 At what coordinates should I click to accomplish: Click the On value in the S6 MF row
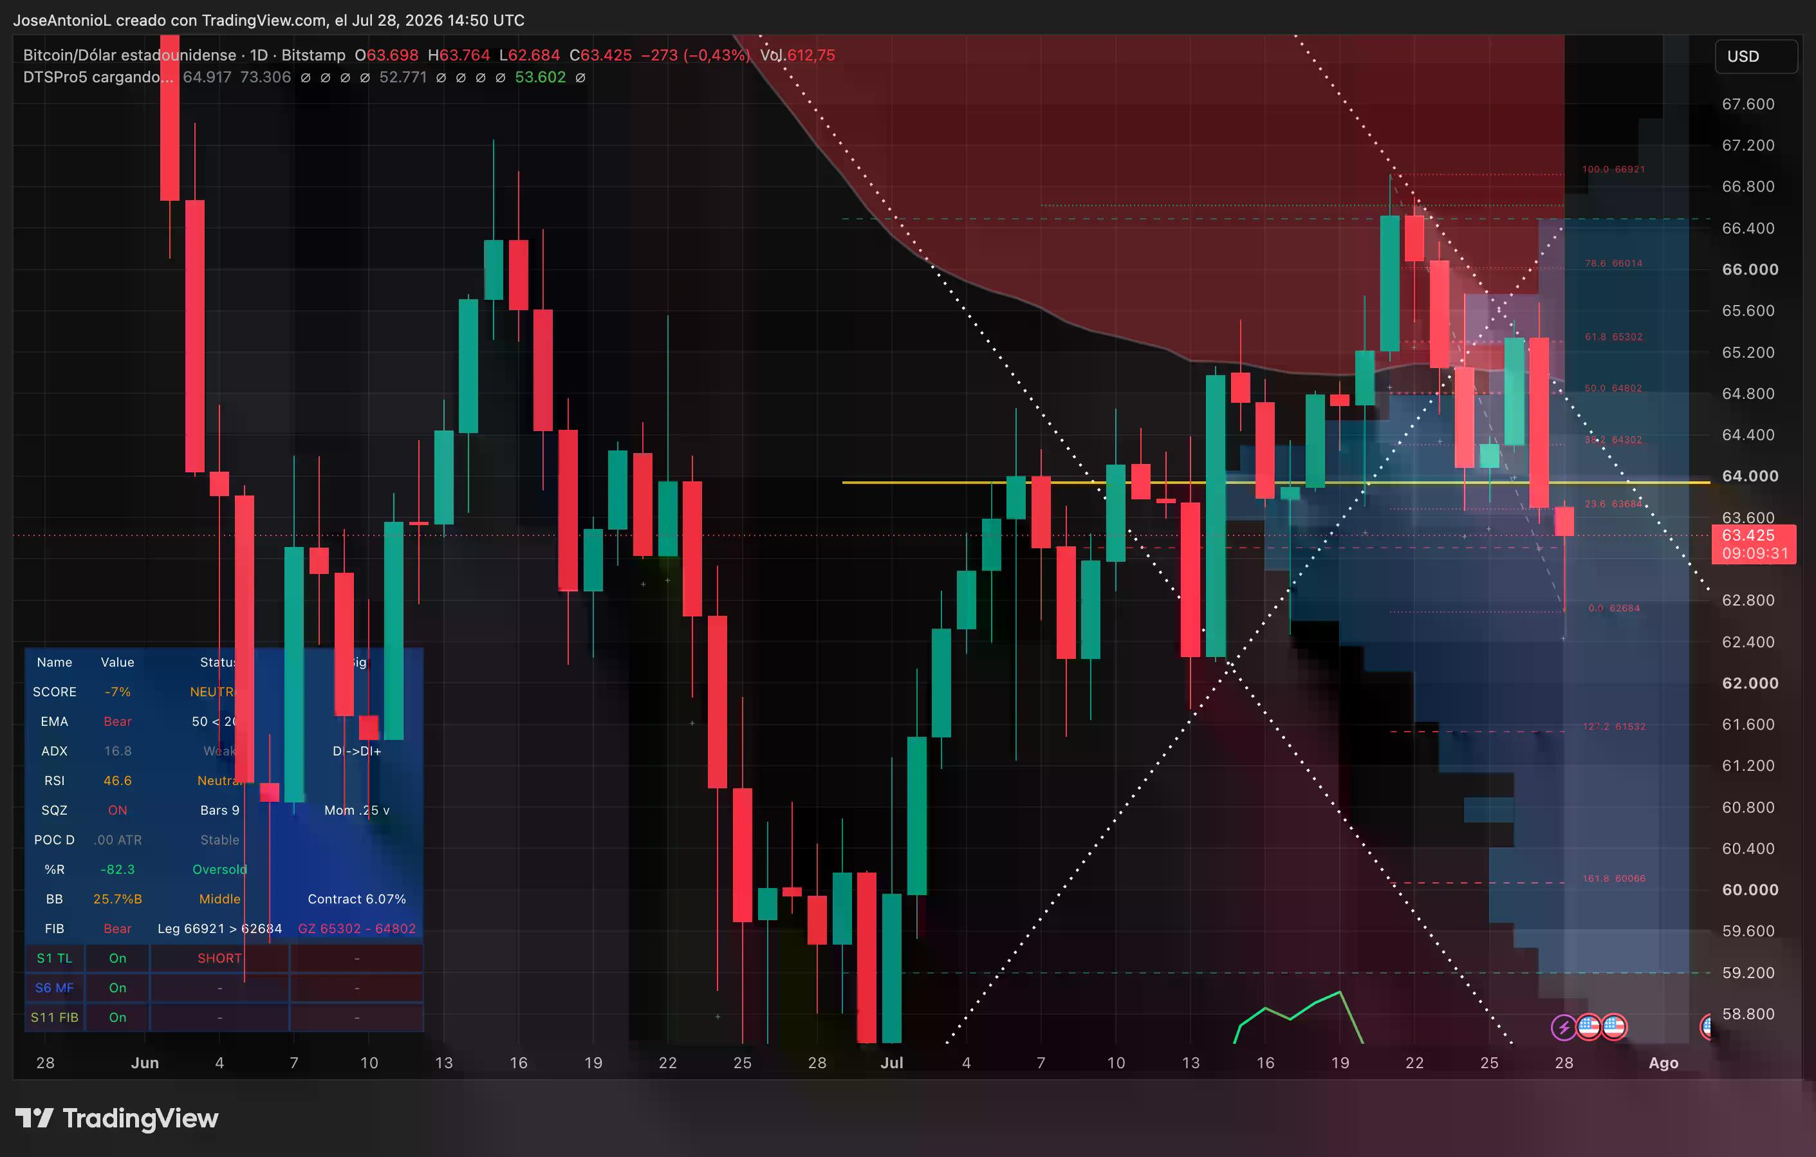118,987
